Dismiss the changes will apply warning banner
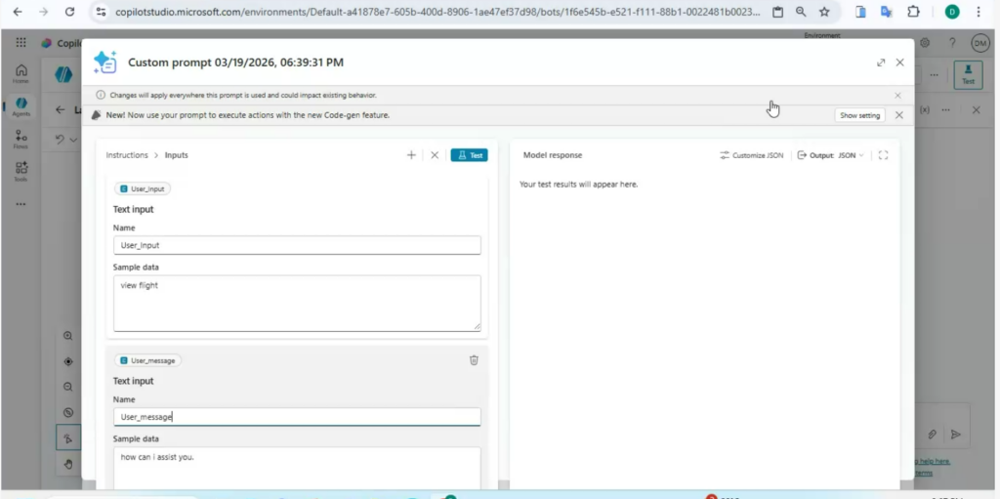This screenshot has width=1000, height=499. (x=898, y=96)
